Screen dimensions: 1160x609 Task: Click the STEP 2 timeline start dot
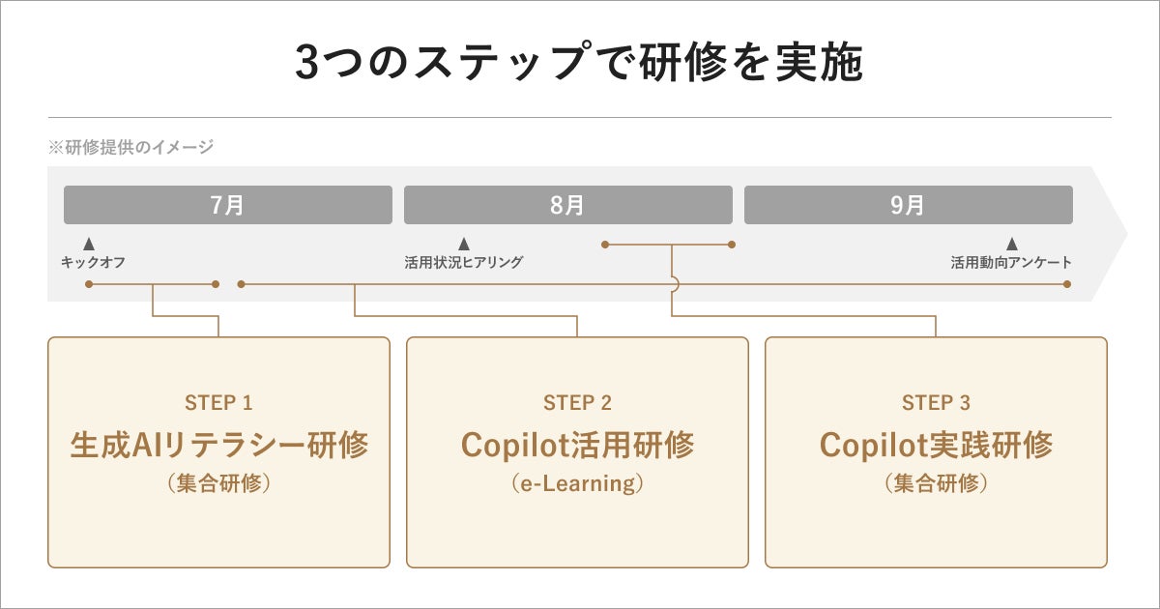pos(241,284)
